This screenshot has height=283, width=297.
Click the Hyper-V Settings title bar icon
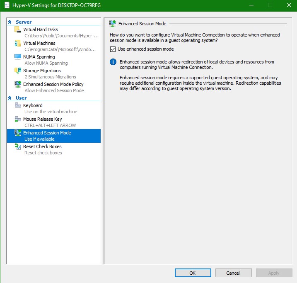click(x=7, y=5)
